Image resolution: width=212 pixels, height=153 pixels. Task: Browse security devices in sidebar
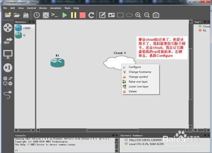click(8, 67)
